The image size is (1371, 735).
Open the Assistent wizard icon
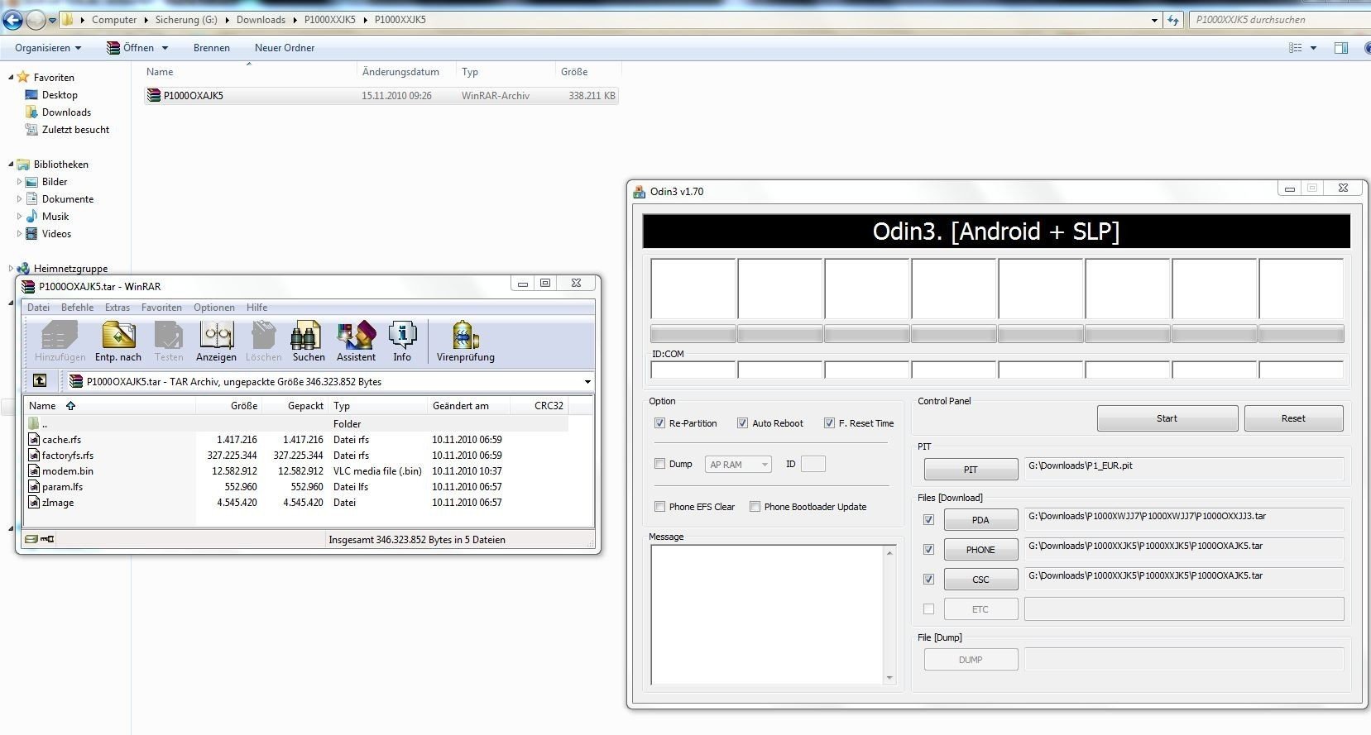(x=356, y=341)
